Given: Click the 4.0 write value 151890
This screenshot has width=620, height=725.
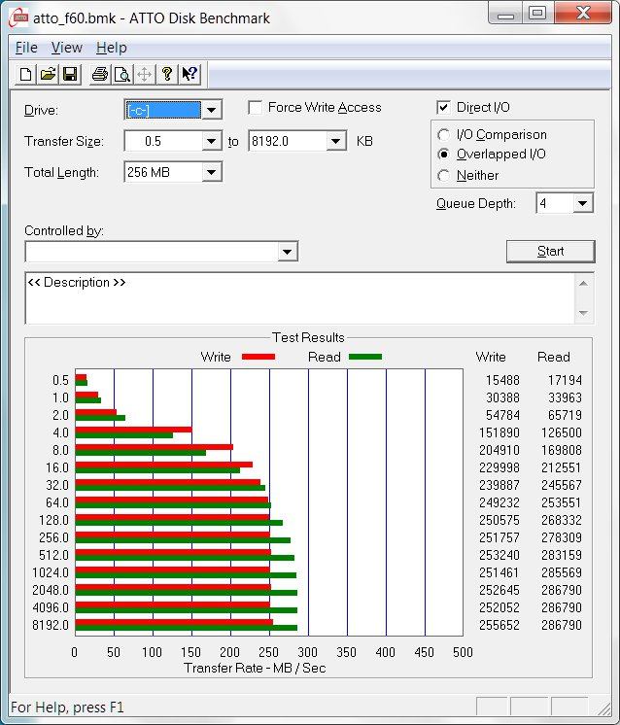Looking at the screenshot, I should click(x=499, y=432).
